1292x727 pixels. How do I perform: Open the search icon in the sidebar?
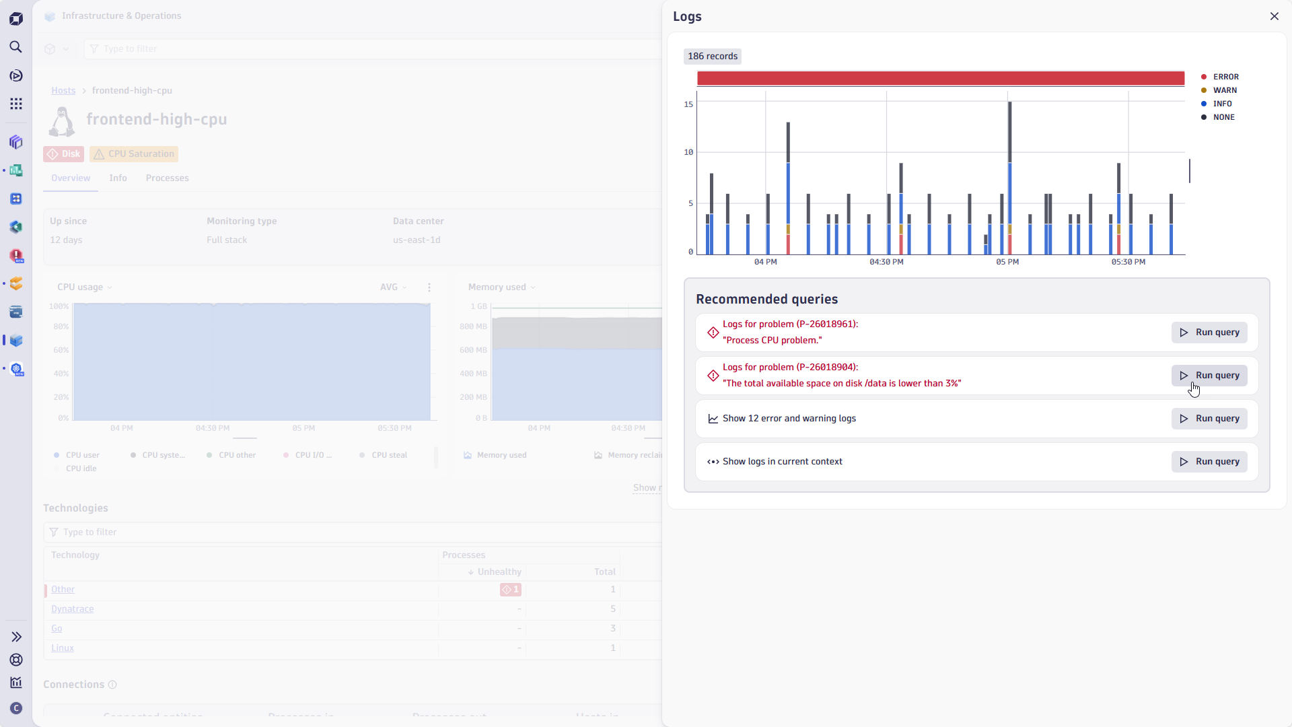click(16, 47)
